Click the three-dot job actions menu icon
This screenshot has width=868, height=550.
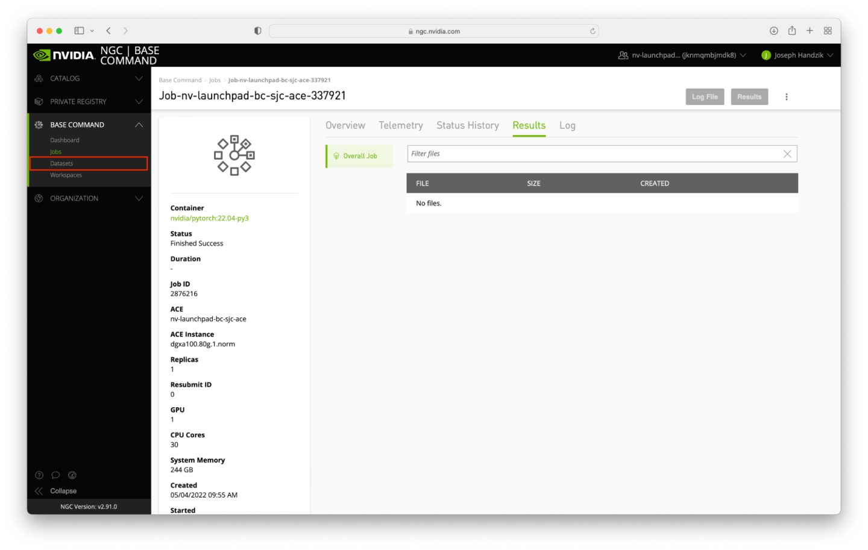[786, 97]
